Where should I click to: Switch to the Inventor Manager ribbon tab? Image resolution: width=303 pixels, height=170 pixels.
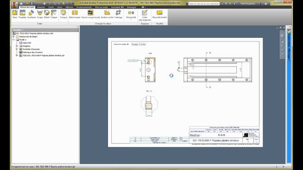click(x=132, y=7)
